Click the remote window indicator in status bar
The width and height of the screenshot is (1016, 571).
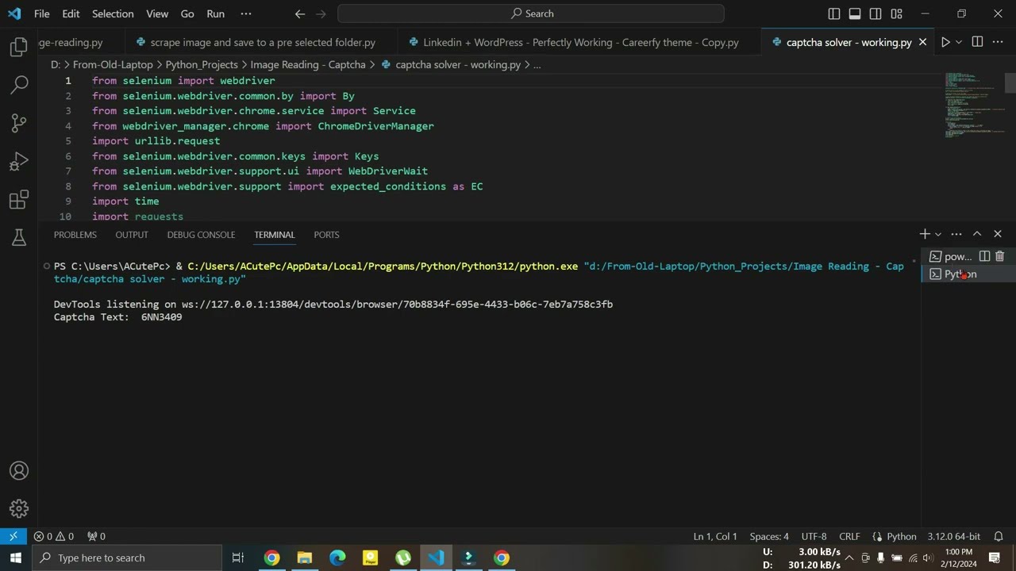click(13, 536)
